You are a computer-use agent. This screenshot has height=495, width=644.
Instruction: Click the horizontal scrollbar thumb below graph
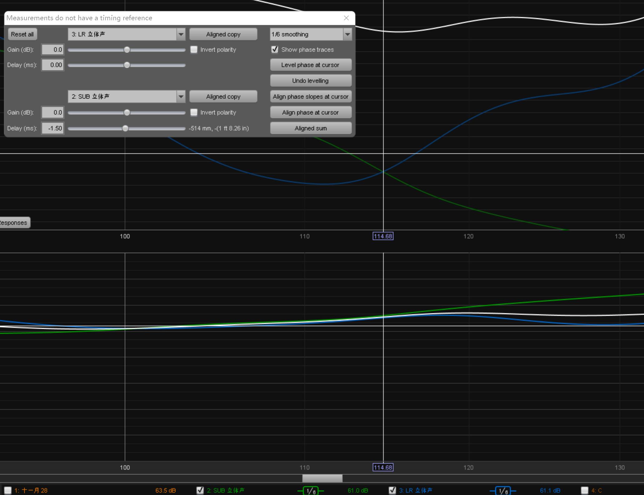(x=322, y=478)
